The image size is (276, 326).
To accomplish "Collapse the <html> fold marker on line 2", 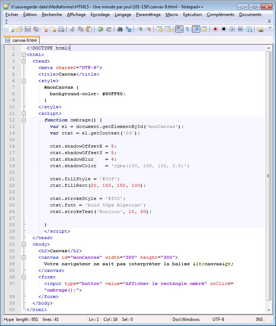I will pyautogui.click(x=24, y=55).
